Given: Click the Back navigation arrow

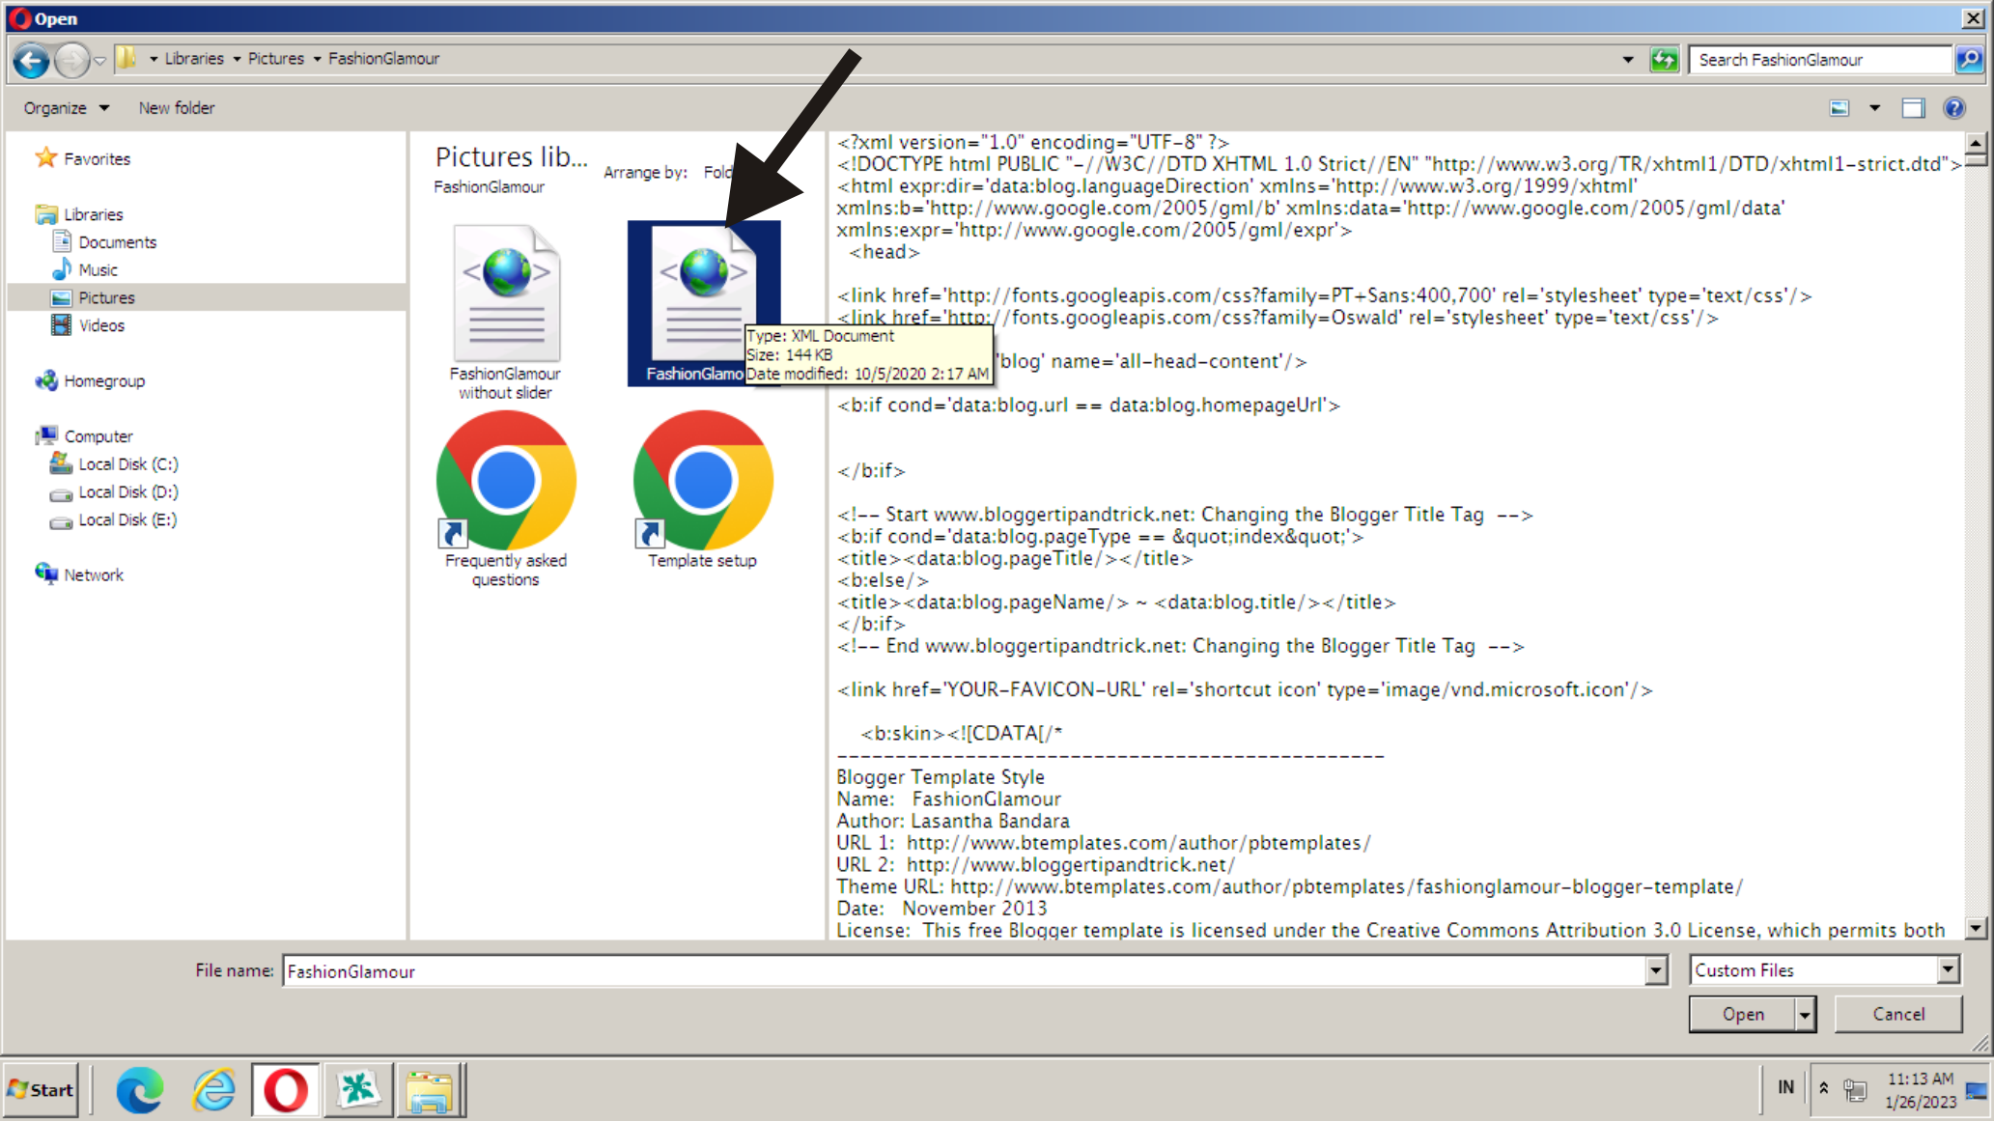Looking at the screenshot, I should coord(31,60).
